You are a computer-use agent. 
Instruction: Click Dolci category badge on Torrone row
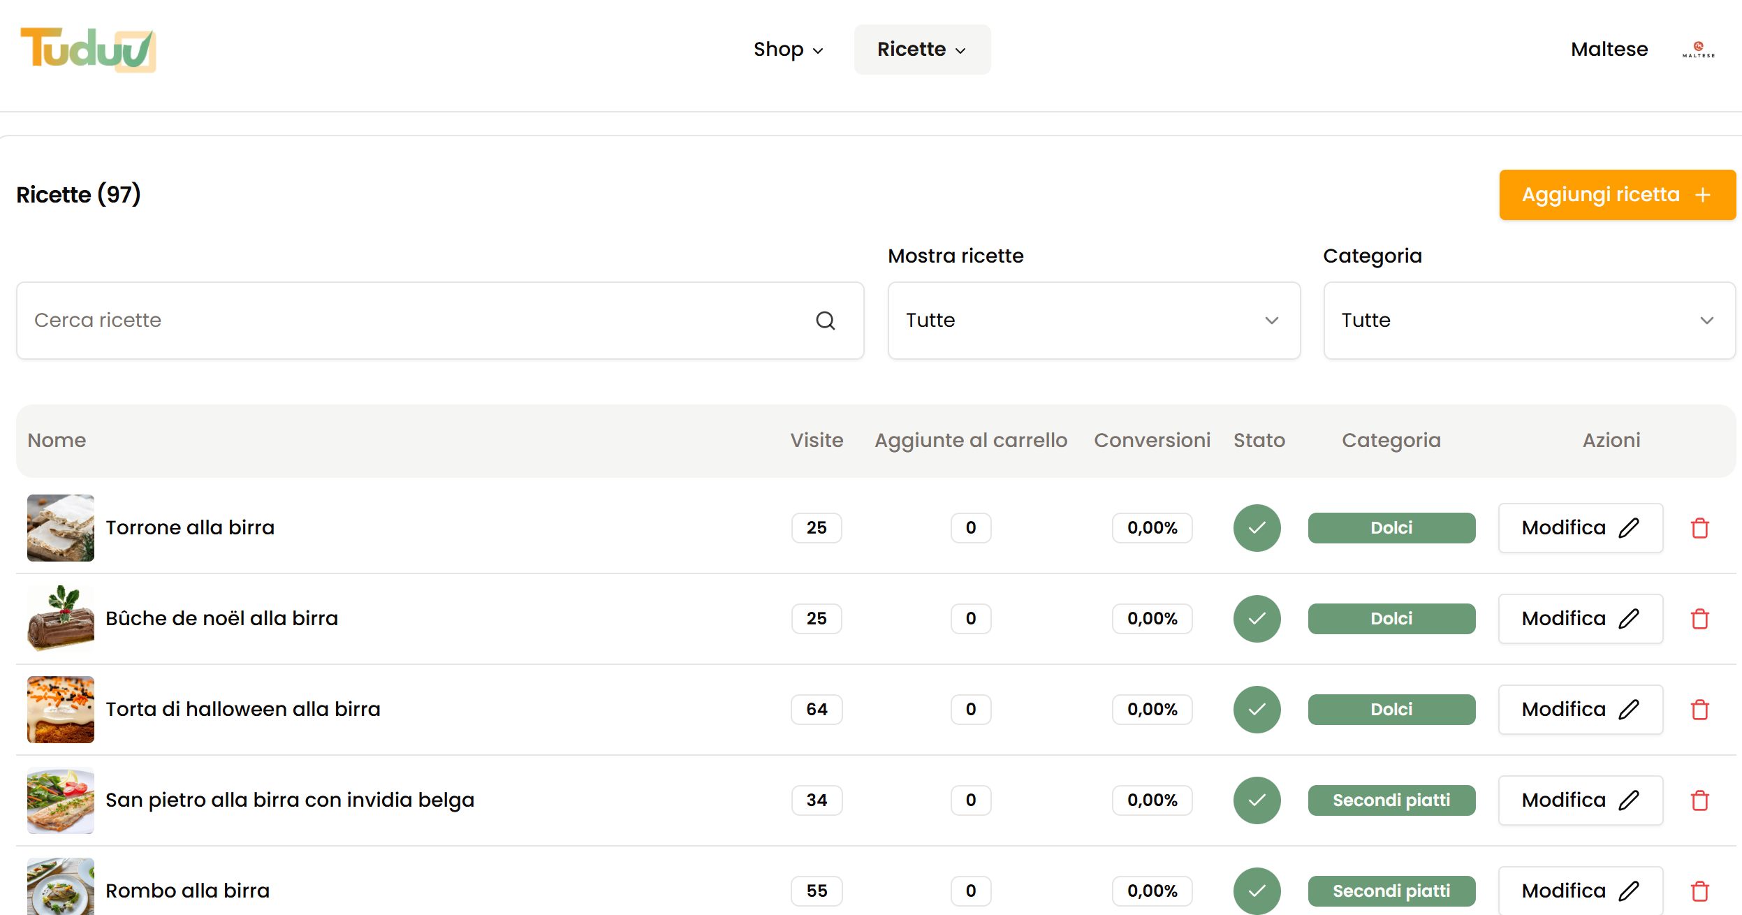[1391, 528]
